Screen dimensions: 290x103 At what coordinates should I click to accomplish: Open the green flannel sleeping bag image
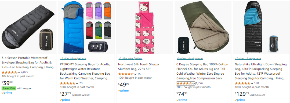tap(203, 28)
